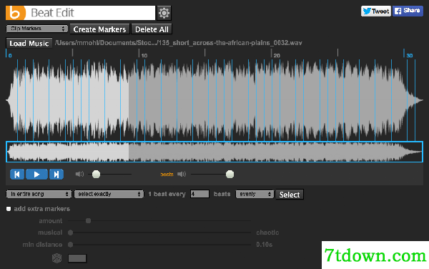This screenshot has height=269, width=429.
Task: Play the loaded music
Action: [36, 175]
